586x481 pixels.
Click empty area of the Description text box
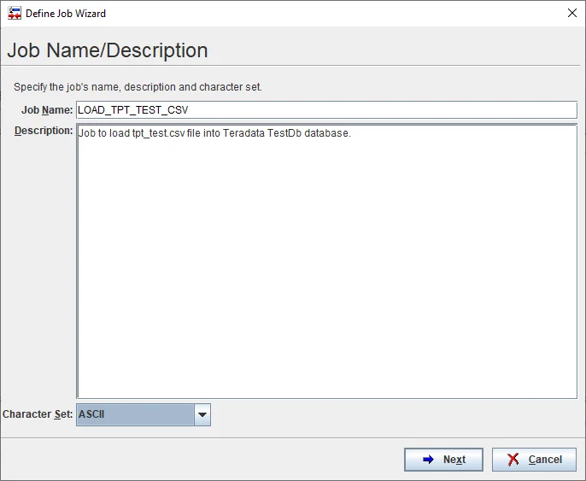pos(325,273)
